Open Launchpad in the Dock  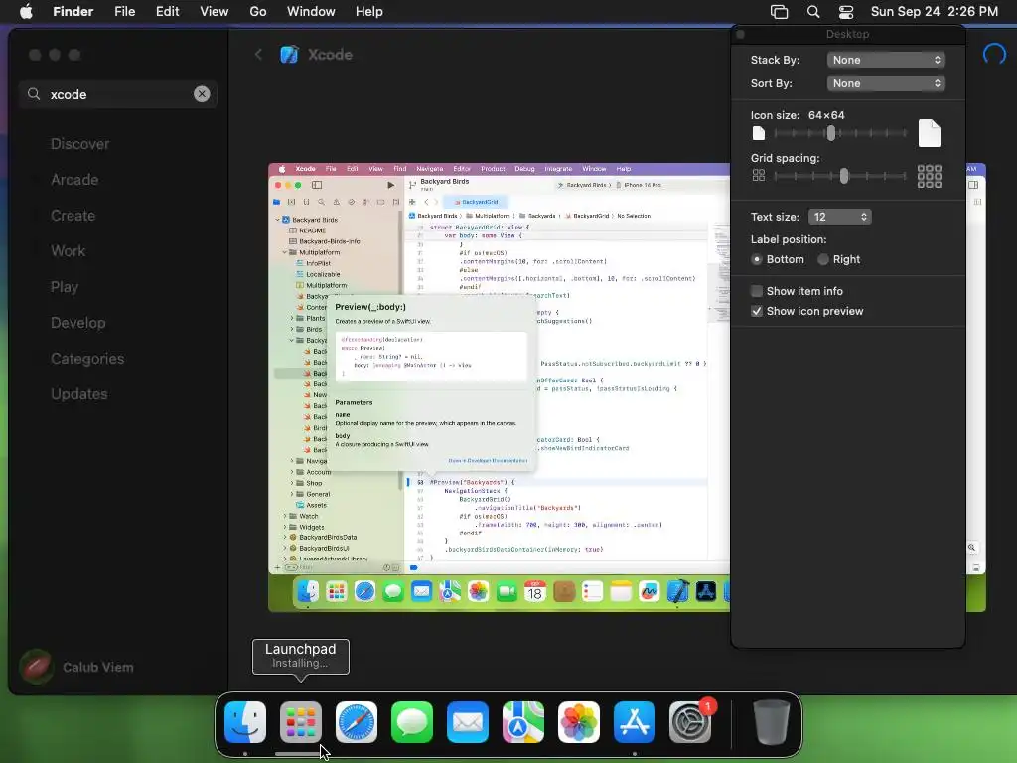coord(301,722)
